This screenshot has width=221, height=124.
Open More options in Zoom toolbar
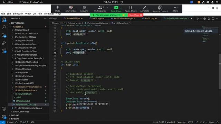coord(176,9)
